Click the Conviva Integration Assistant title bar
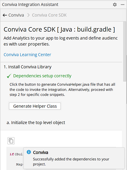The height and width of the screenshot is (170, 127). click(30, 5)
